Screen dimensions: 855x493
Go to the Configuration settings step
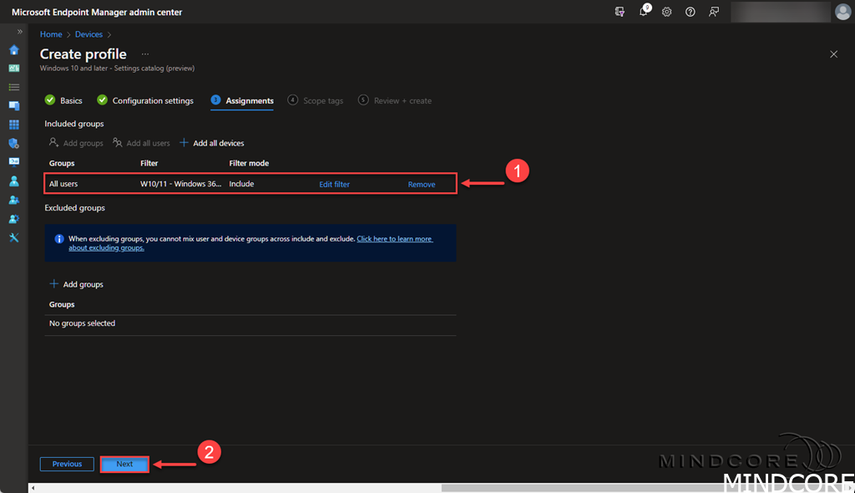(145, 100)
